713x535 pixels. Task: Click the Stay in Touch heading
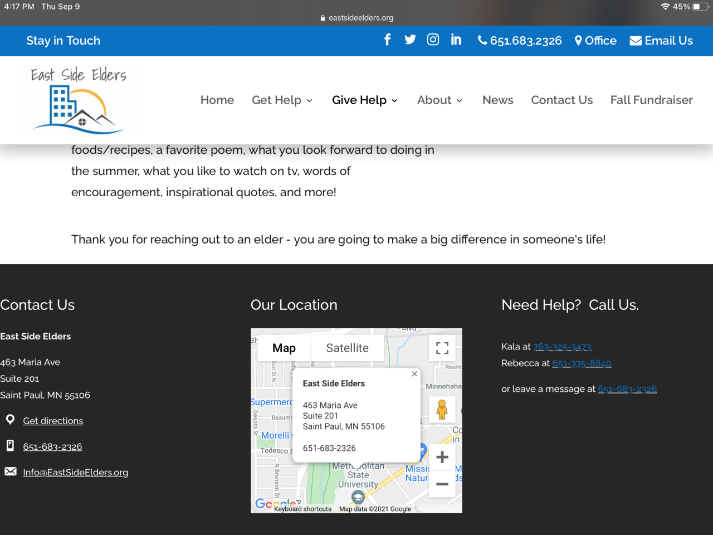(x=64, y=41)
